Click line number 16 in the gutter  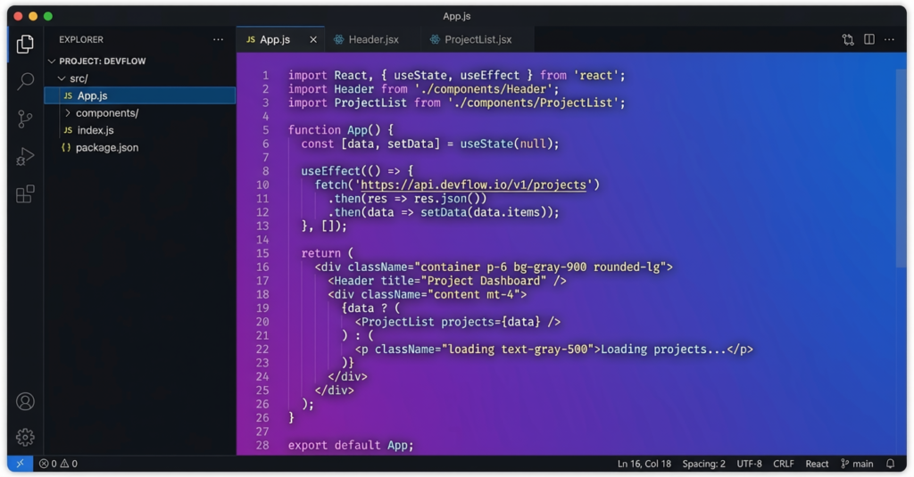(x=263, y=267)
